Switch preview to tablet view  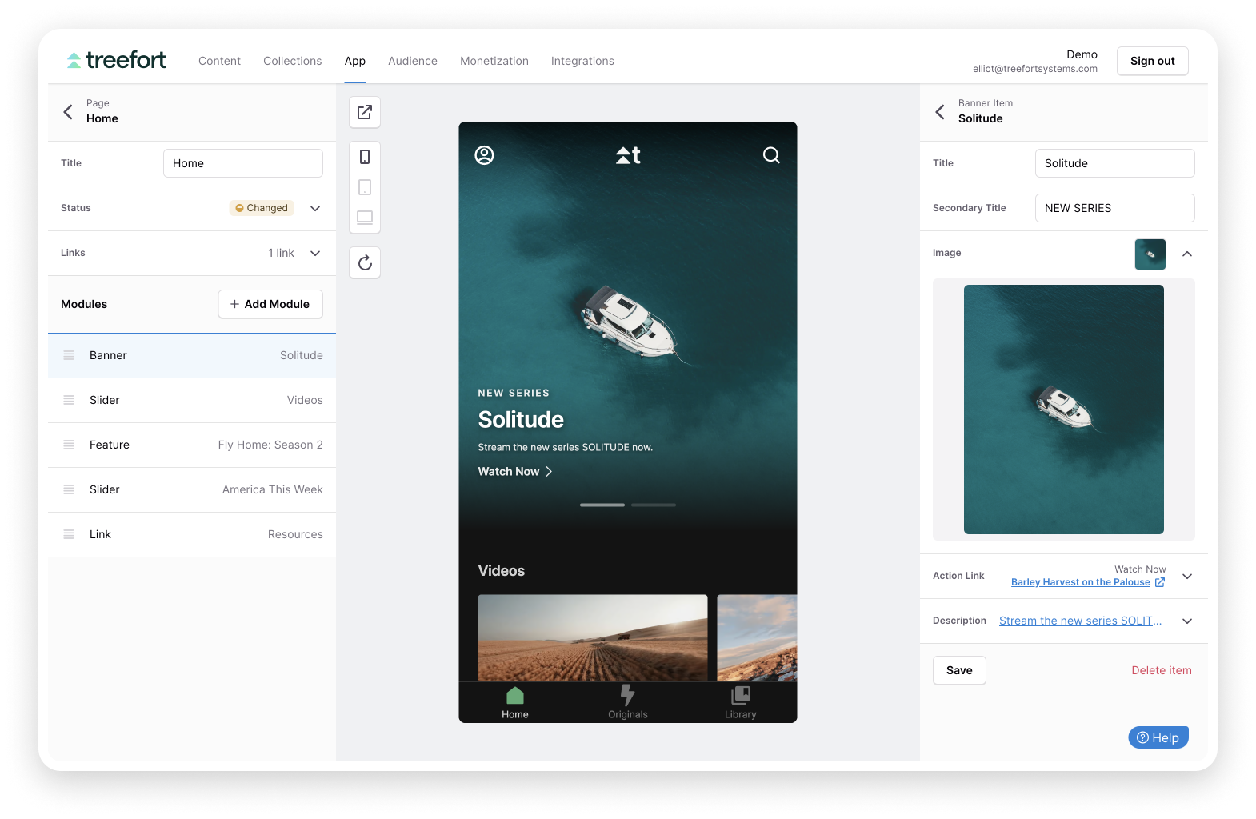tap(365, 187)
